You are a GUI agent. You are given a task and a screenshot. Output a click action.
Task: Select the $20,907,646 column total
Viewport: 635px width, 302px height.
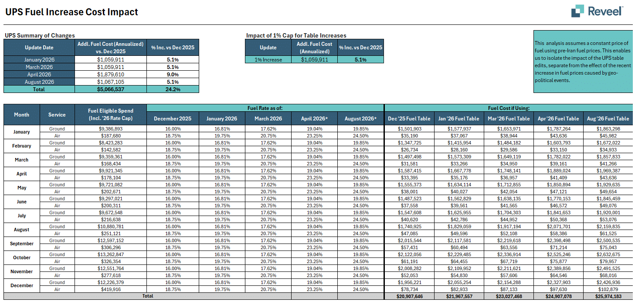tap(409, 296)
